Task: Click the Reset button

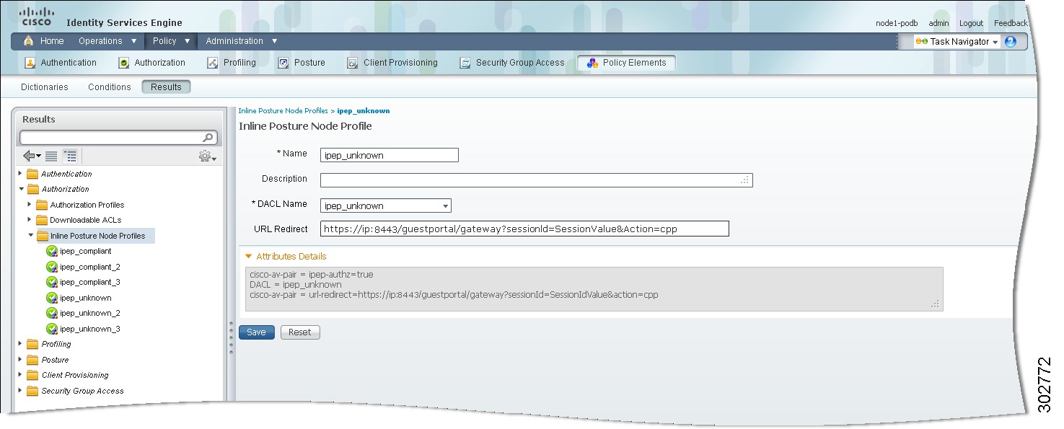Action: pyautogui.click(x=300, y=332)
